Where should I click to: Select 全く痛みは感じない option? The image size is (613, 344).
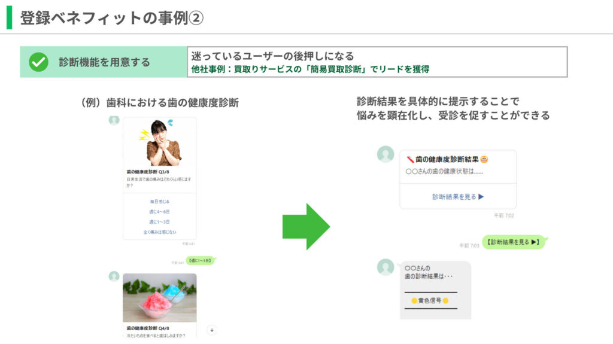coord(160,232)
